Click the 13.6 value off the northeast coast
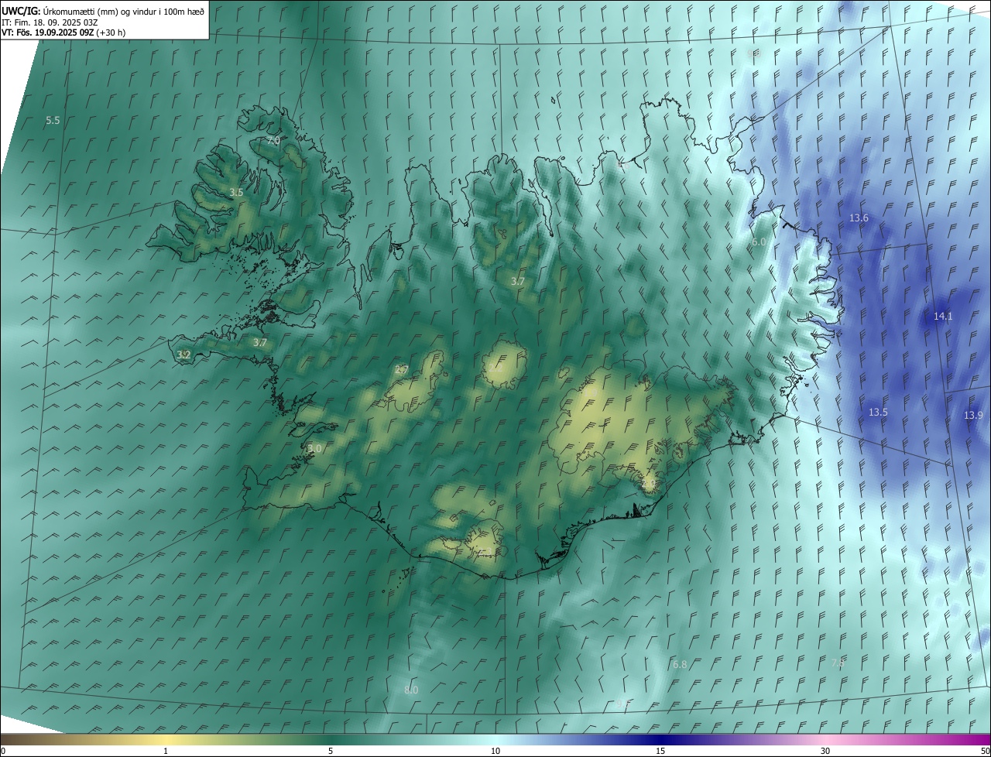This screenshot has height=757, width=991. pyautogui.click(x=859, y=218)
